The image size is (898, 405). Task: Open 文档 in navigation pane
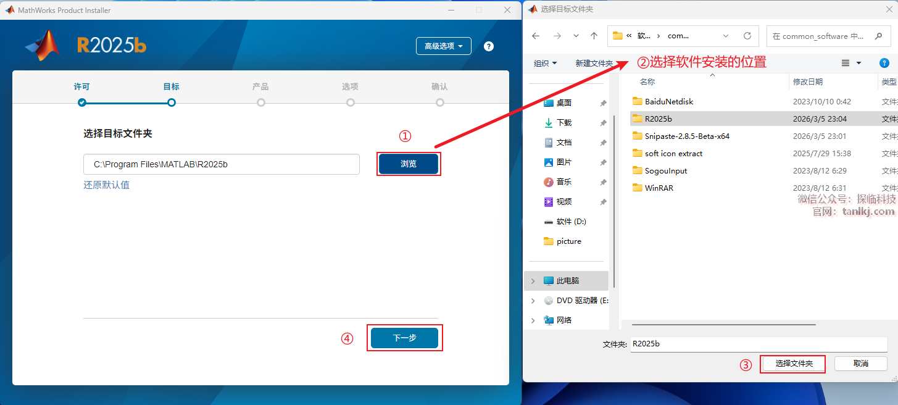[564, 143]
